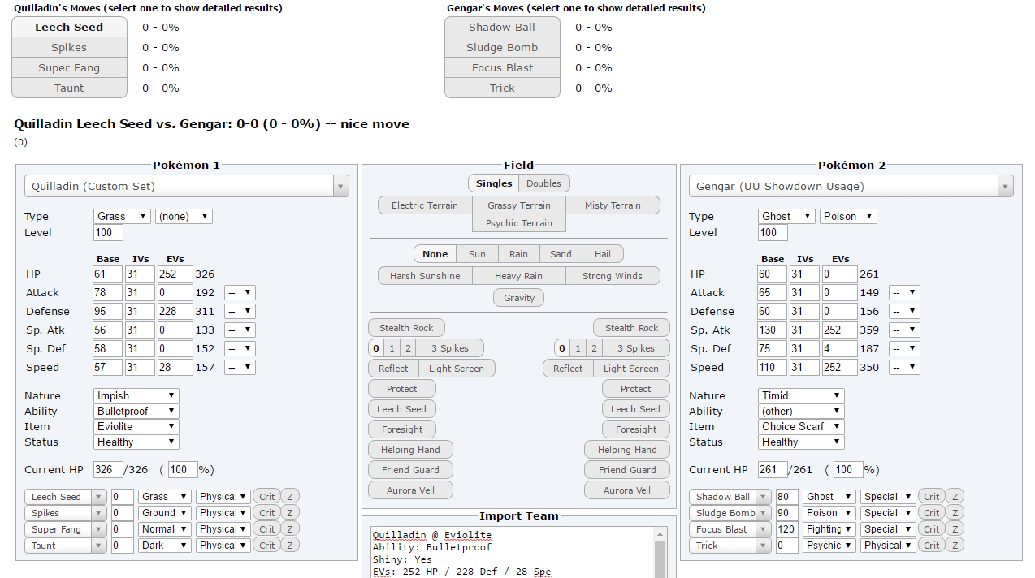Select Harsh Sunshine weather
The width and height of the screenshot is (1035, 578).
click(x=425, y=276)
